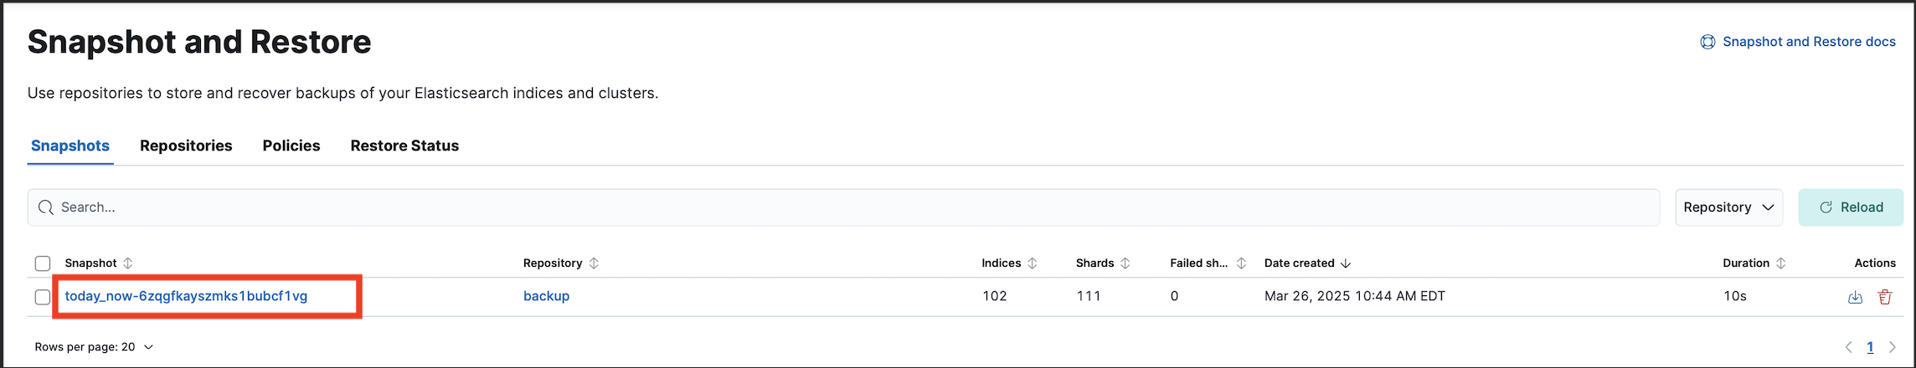Image resolution: width=1916 pixels, height=368 pixels.
Task: Click the sort arrows beside Snapshot
Action: [128, 263]
